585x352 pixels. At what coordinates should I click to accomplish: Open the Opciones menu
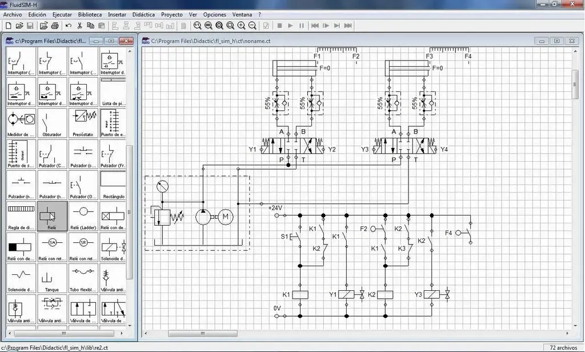(x=215, y=14)
